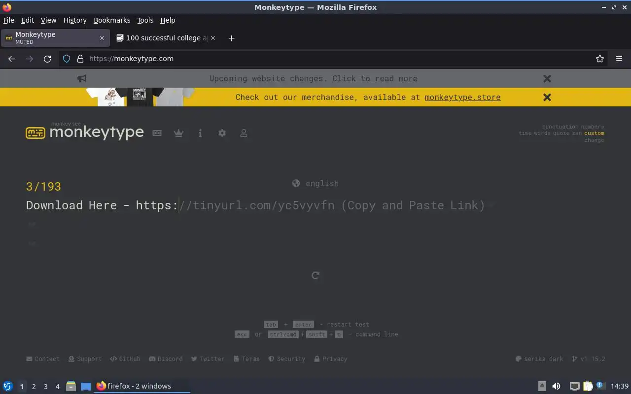Open the Terms footer link

[x=246, y=359]
